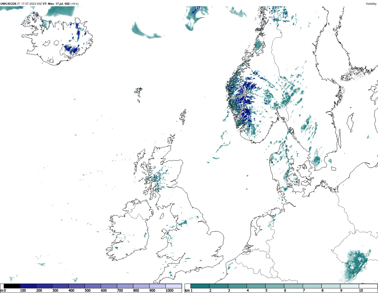Click the 300–400 m legend swatch
Screen dimensions: 378x293
click(60, 286)
